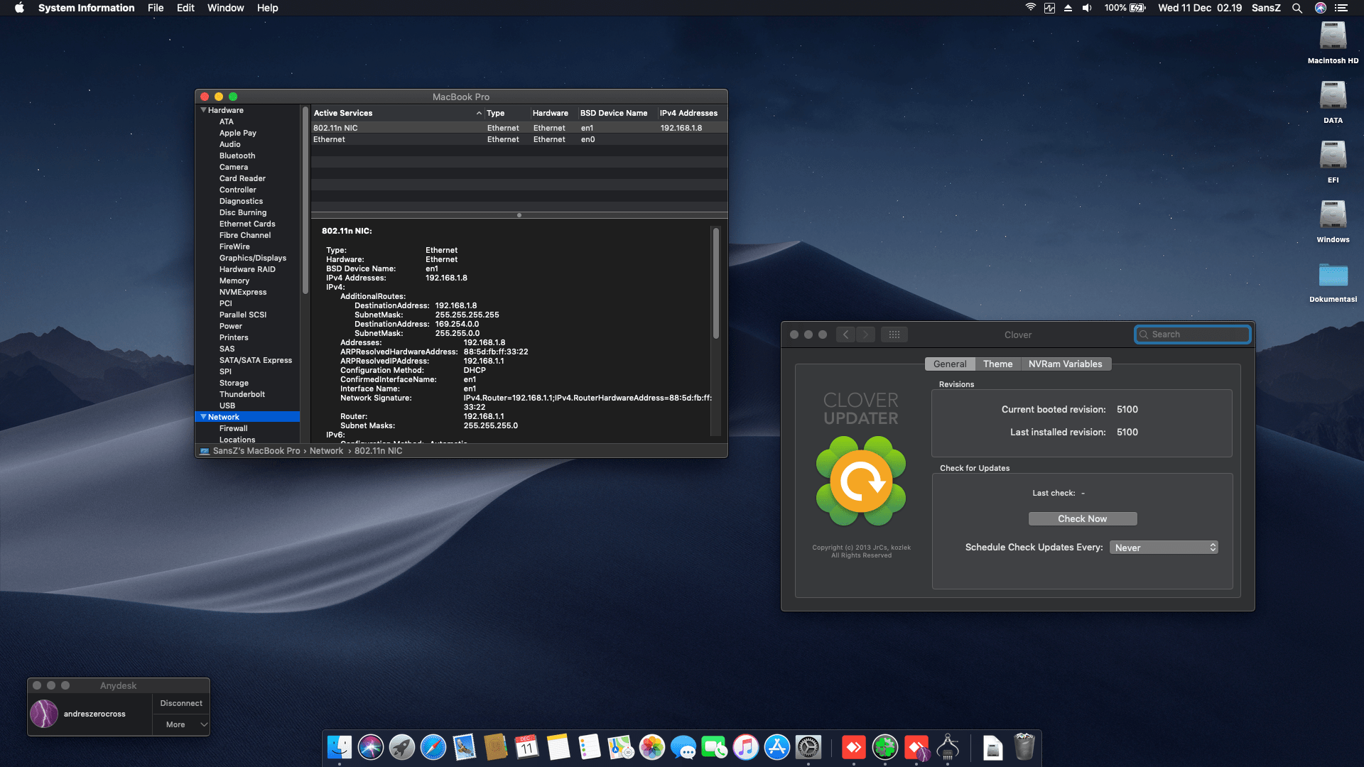Collapse the Hardware section disclosure triangle
Screen dimensions: 1364x767
pyautogui.click(x=204, y=110)
